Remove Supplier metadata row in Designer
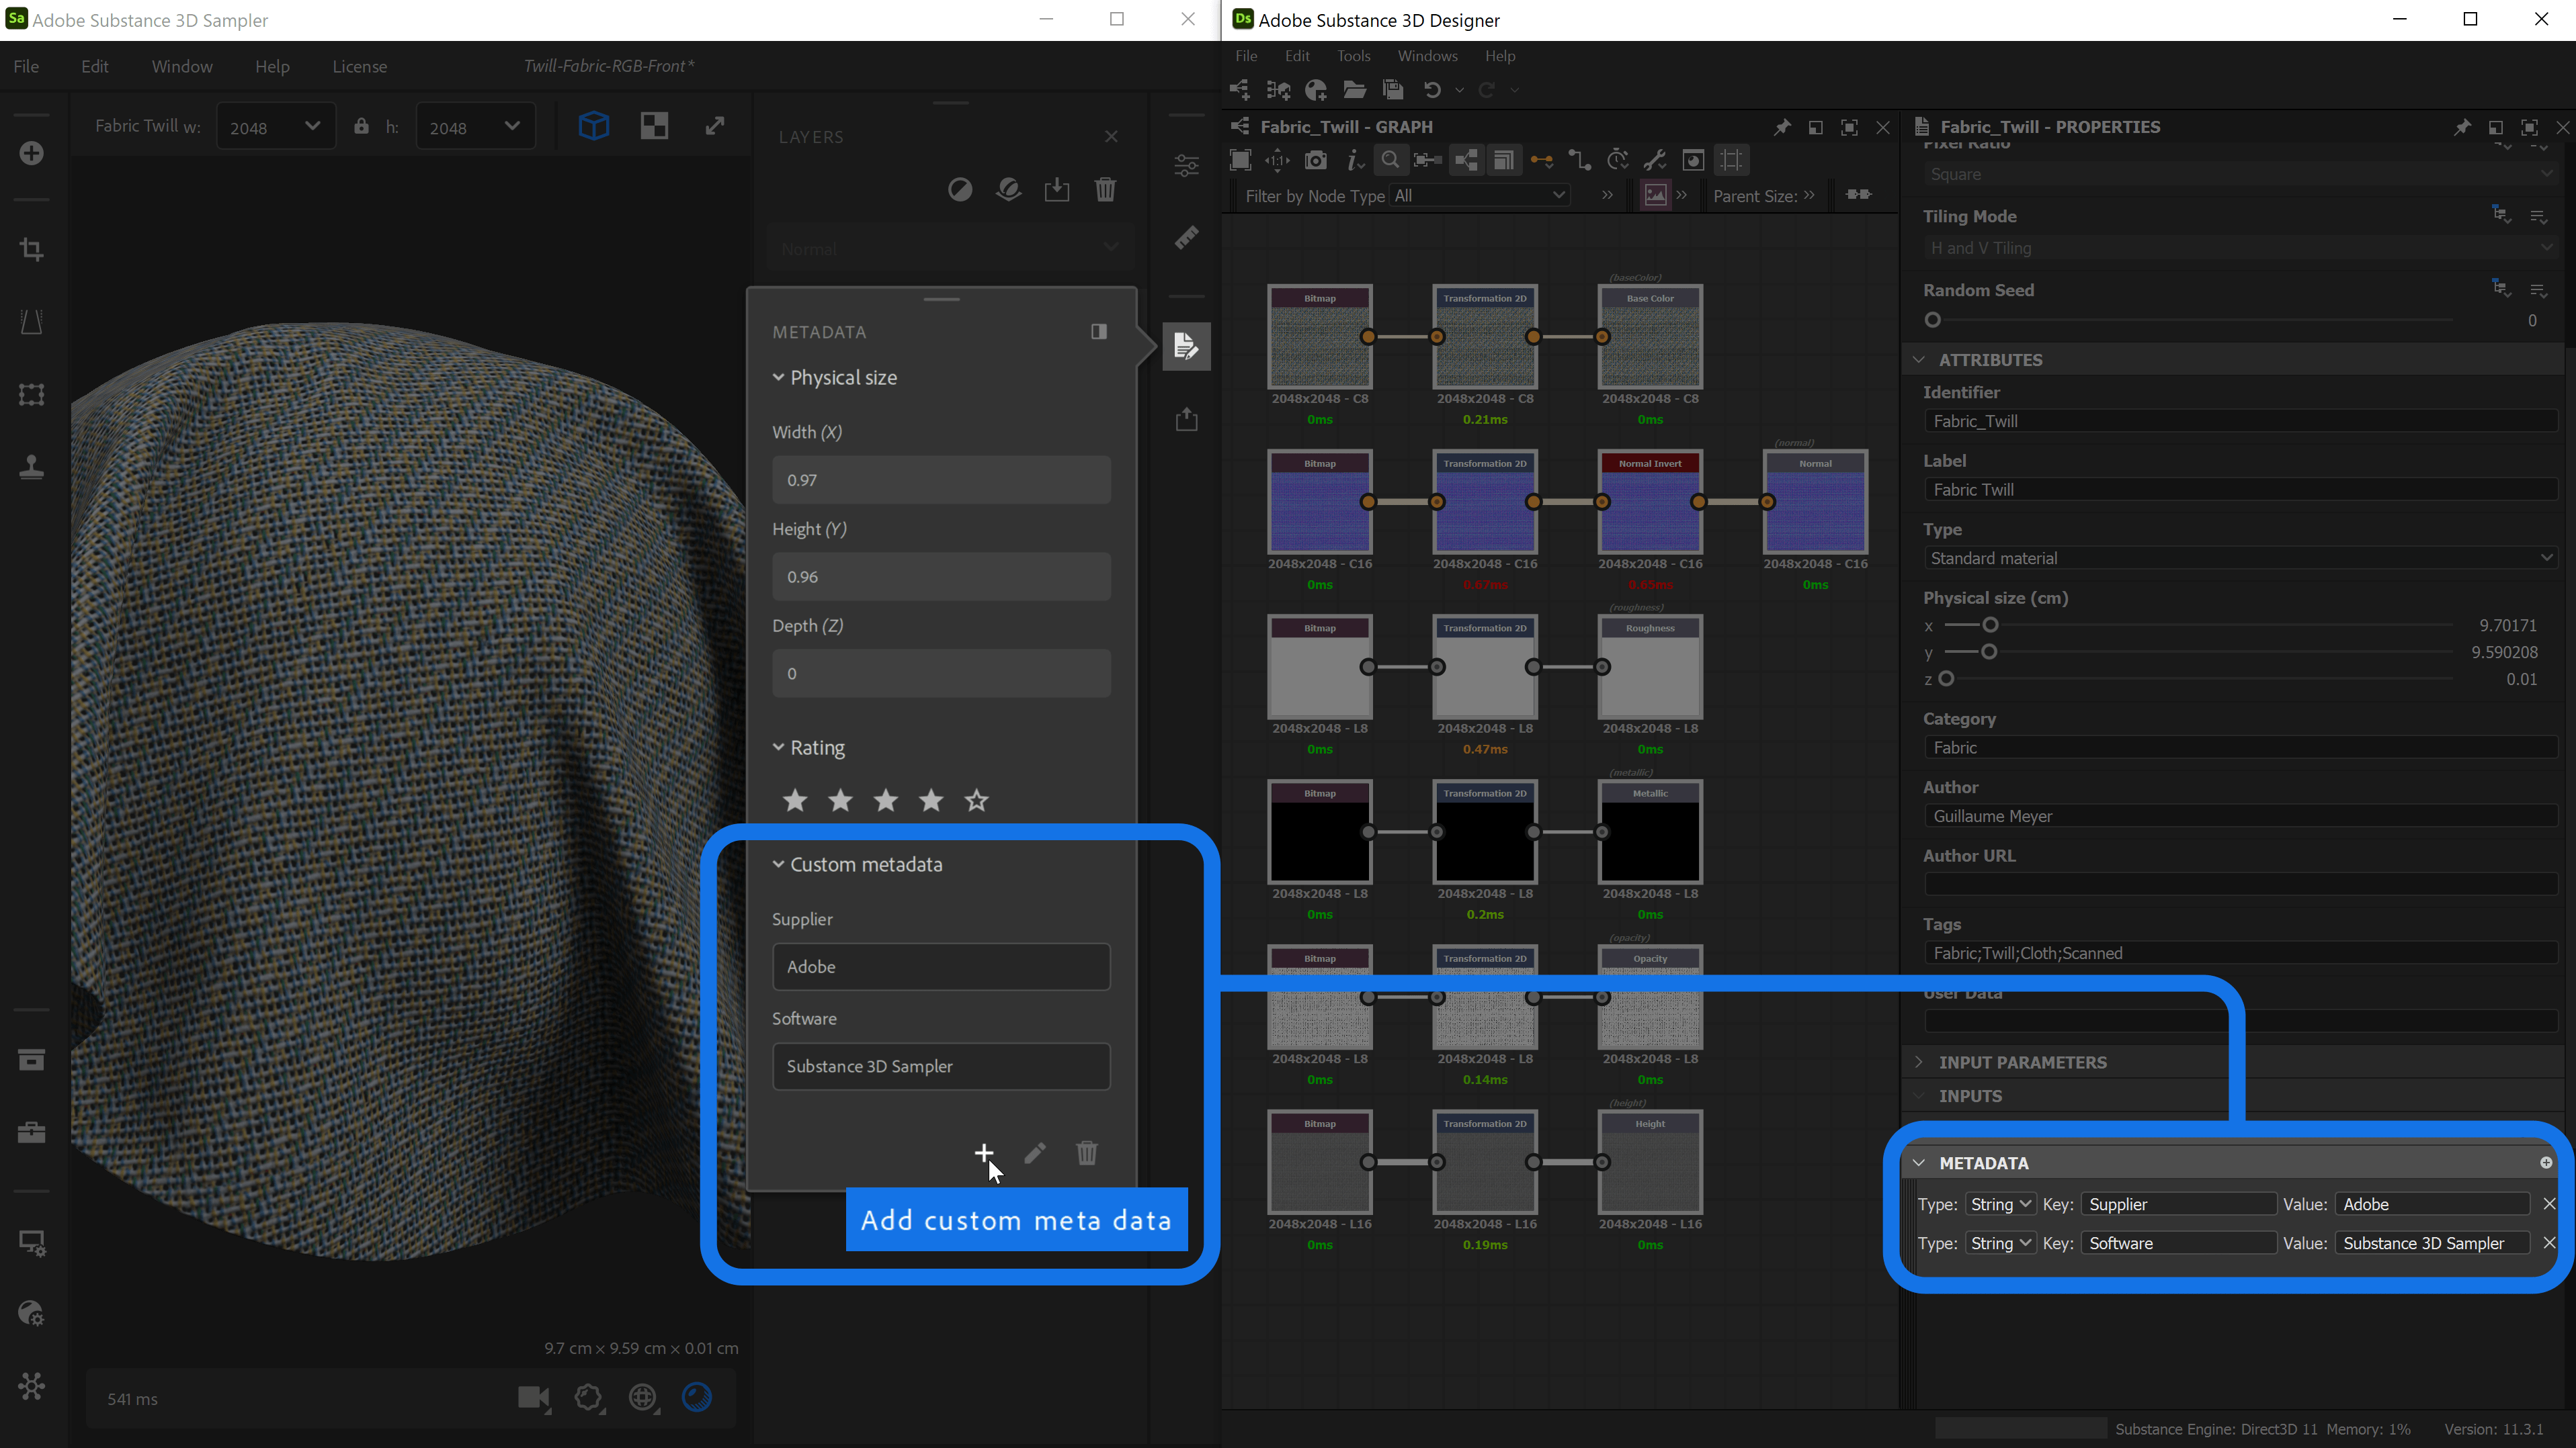 tap(2548, 1204)
